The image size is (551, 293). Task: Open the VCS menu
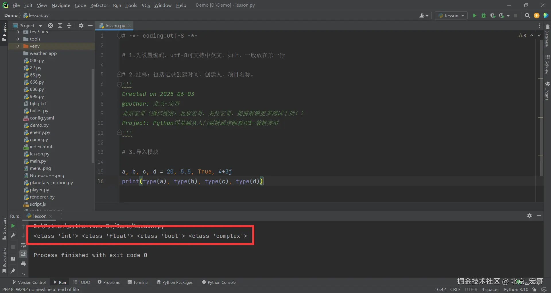pyautogui.click(x=146, y=5)
